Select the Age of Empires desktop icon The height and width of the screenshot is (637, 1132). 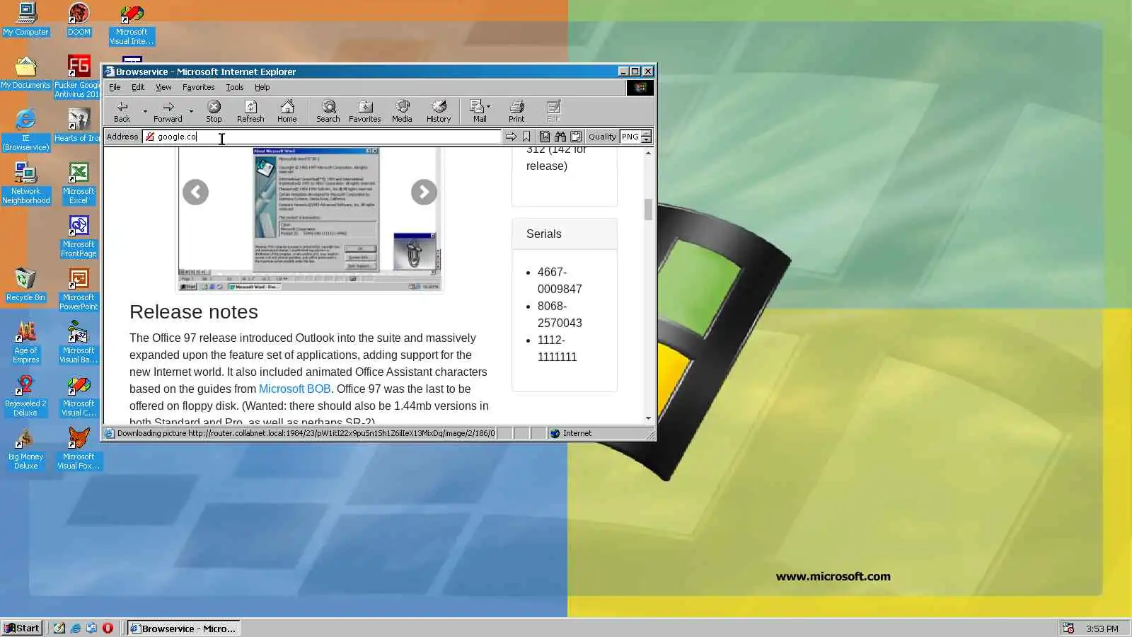pyautogui.click(x=25, y=343)
